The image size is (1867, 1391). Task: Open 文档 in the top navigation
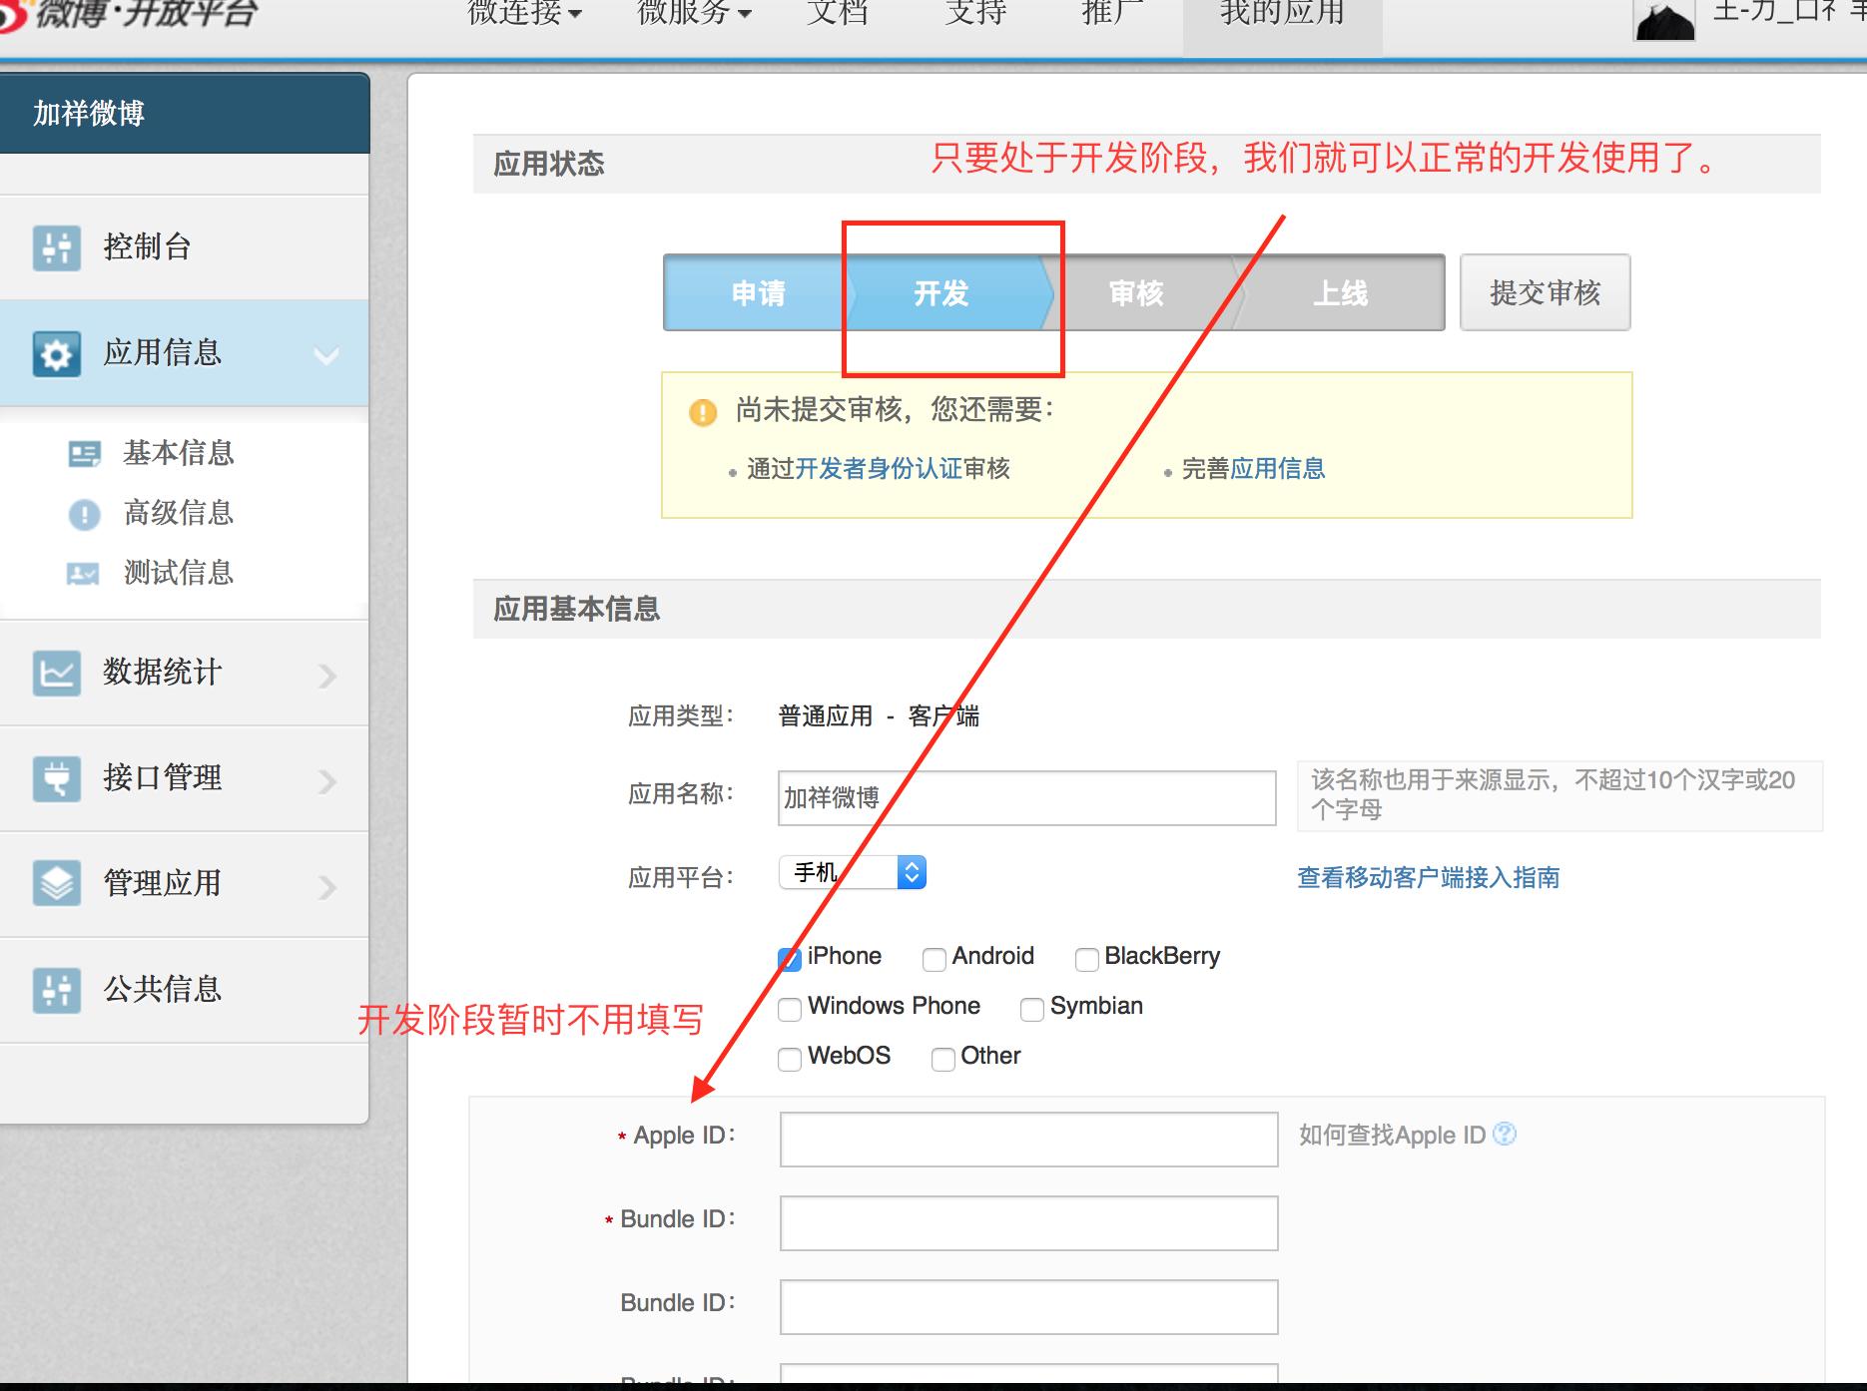point(838,12)
